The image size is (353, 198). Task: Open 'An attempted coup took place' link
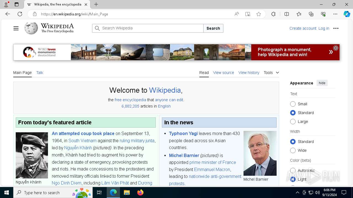coord(83,133)
